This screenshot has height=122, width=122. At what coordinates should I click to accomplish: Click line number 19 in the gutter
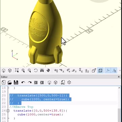coord(4,91)
